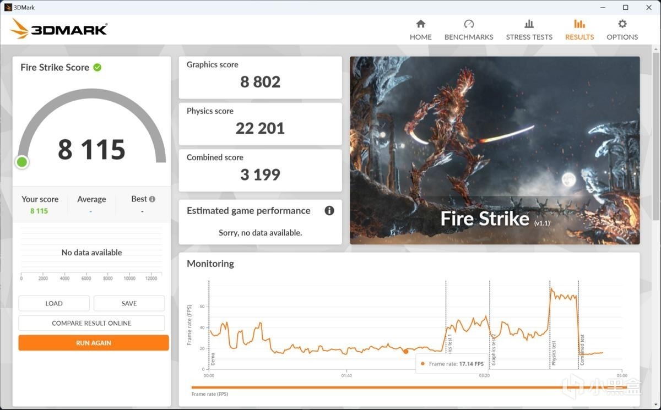
Task: Click COMPARE RESULT ONLINE button
Action: (x=91, y=323)
